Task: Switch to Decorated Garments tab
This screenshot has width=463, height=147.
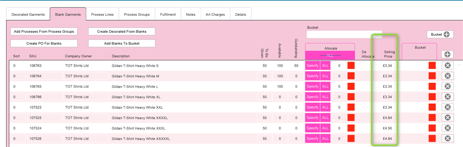Action: pyautogui.click(x=28, y=14)
